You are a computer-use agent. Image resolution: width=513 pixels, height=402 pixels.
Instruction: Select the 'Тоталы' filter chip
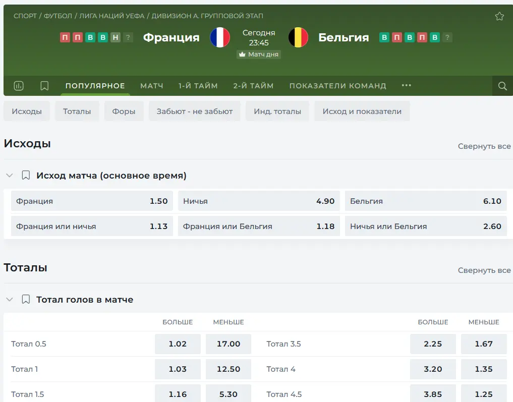coord(77,111)
